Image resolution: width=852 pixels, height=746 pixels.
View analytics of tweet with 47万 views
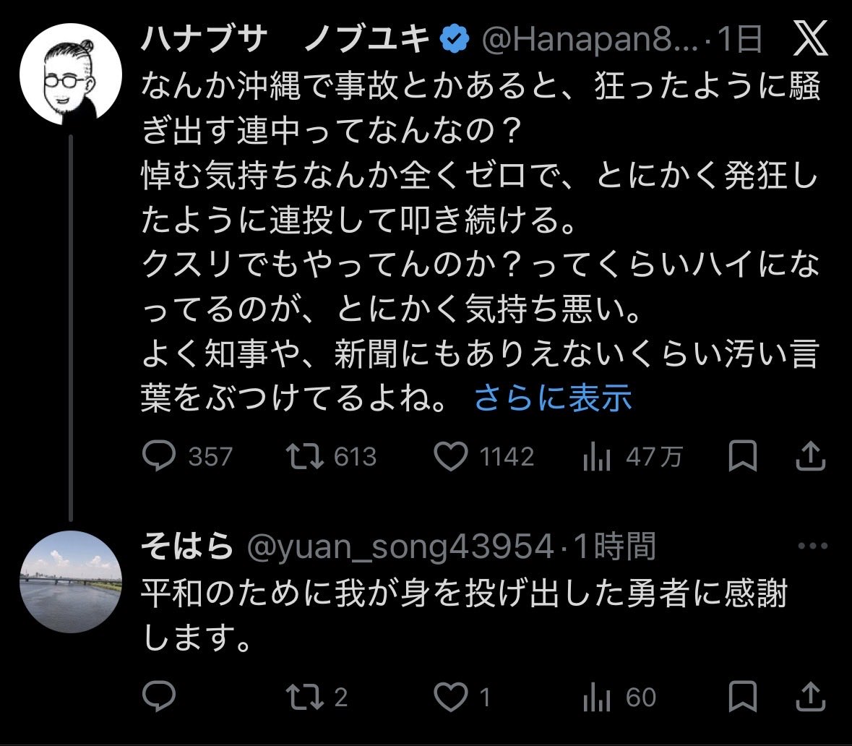click(597, 456)
